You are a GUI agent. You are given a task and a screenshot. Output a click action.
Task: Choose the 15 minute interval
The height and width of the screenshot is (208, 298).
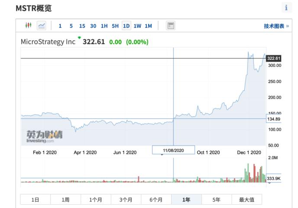pos(82,26)
